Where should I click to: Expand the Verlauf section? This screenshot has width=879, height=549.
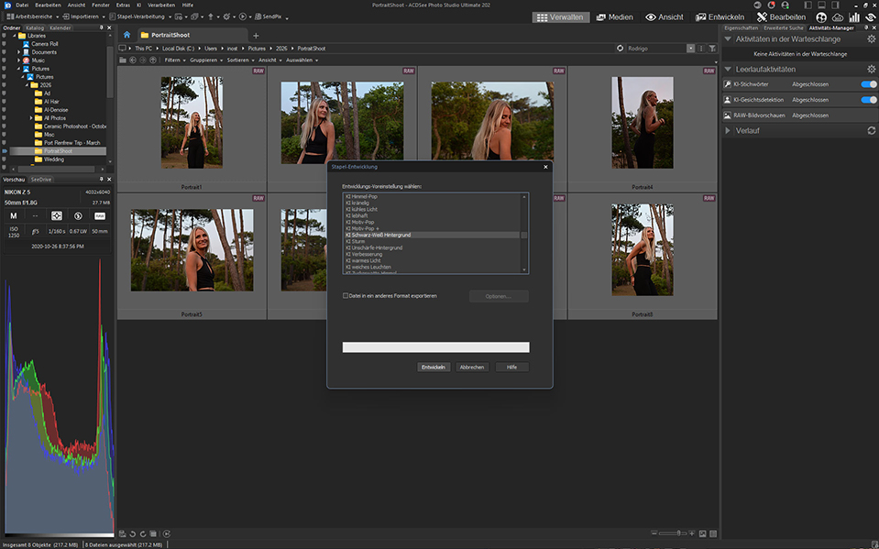pyautogui.click(x=729, y=130)
